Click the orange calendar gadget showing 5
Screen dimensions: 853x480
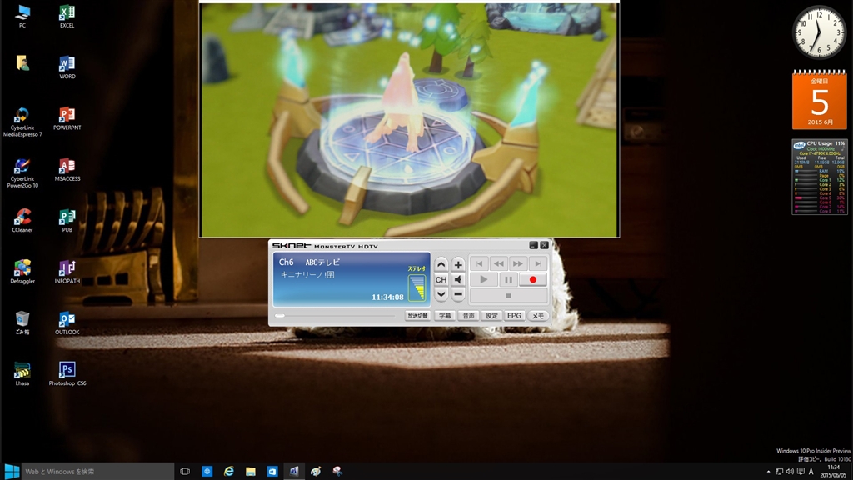[x=820, y=100]
